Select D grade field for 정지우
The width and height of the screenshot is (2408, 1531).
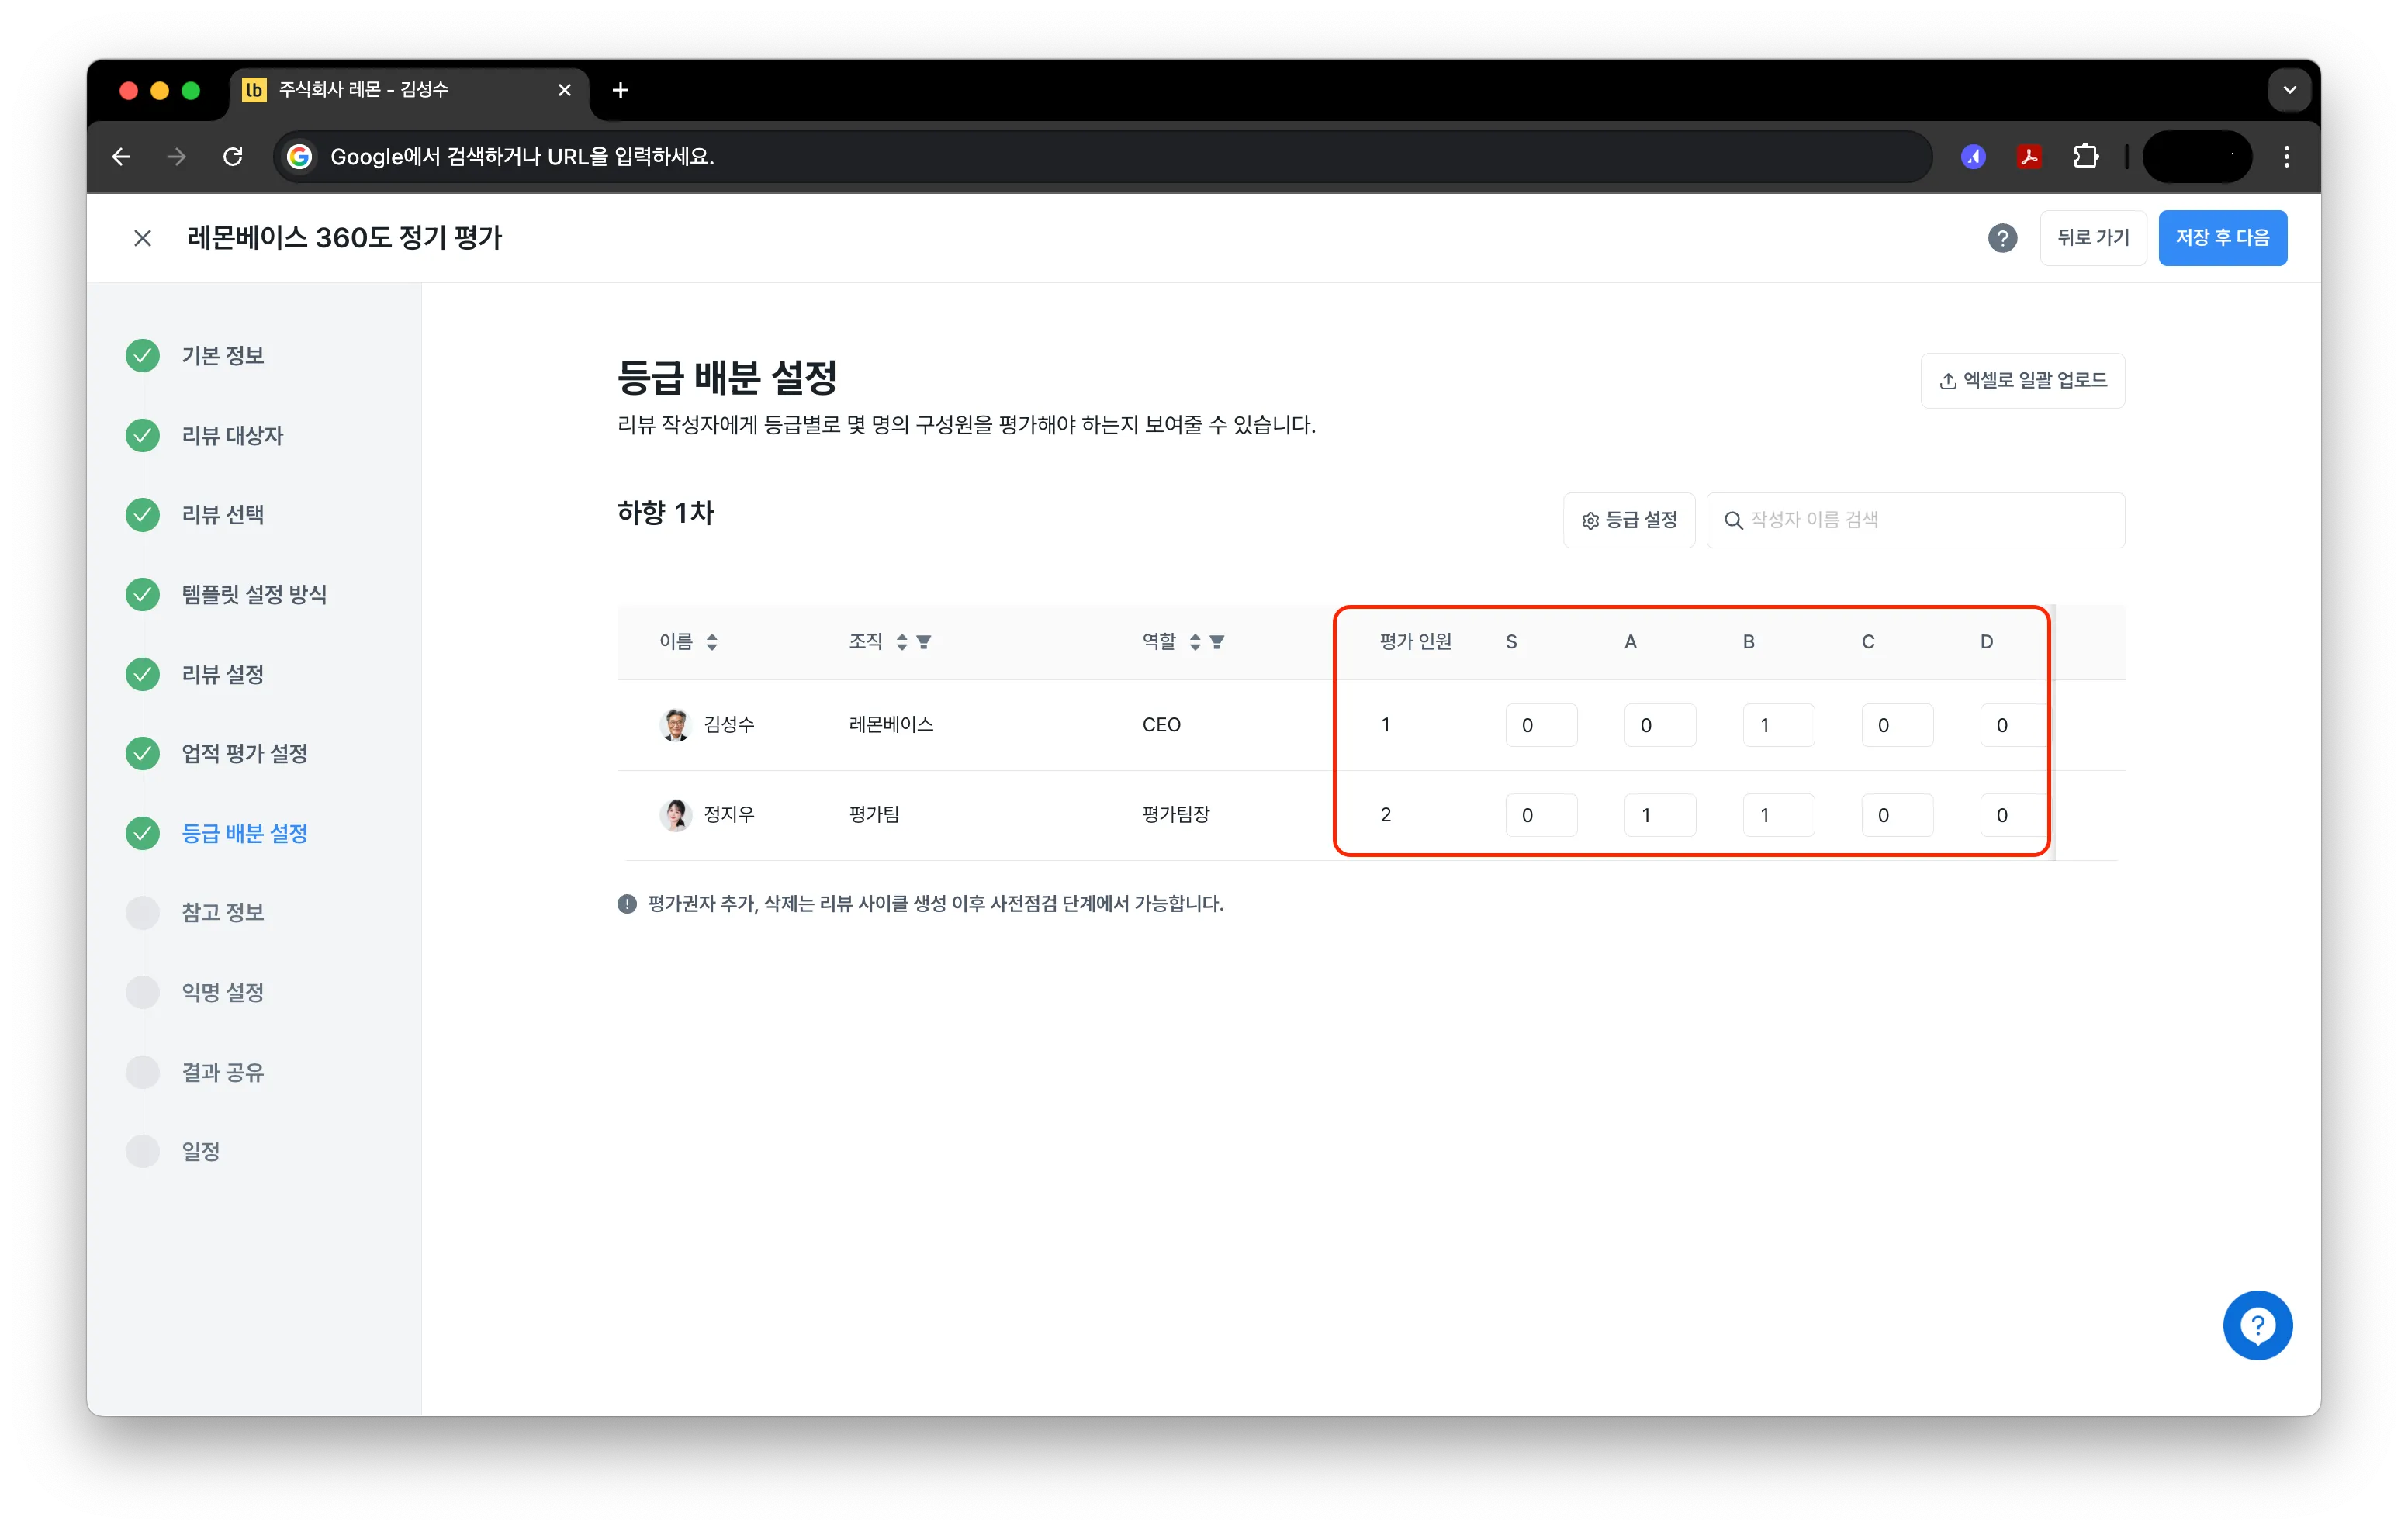click(x=2014, y=815)
